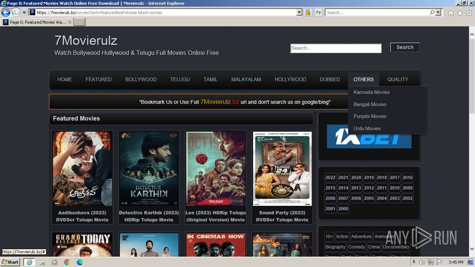Open the TELUGU menu item
Viewport: 475px width, 267px height.
pos(180,79)
